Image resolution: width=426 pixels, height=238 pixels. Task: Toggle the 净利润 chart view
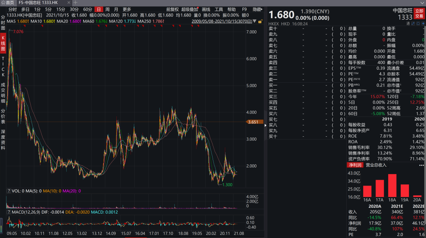point(355,165)
